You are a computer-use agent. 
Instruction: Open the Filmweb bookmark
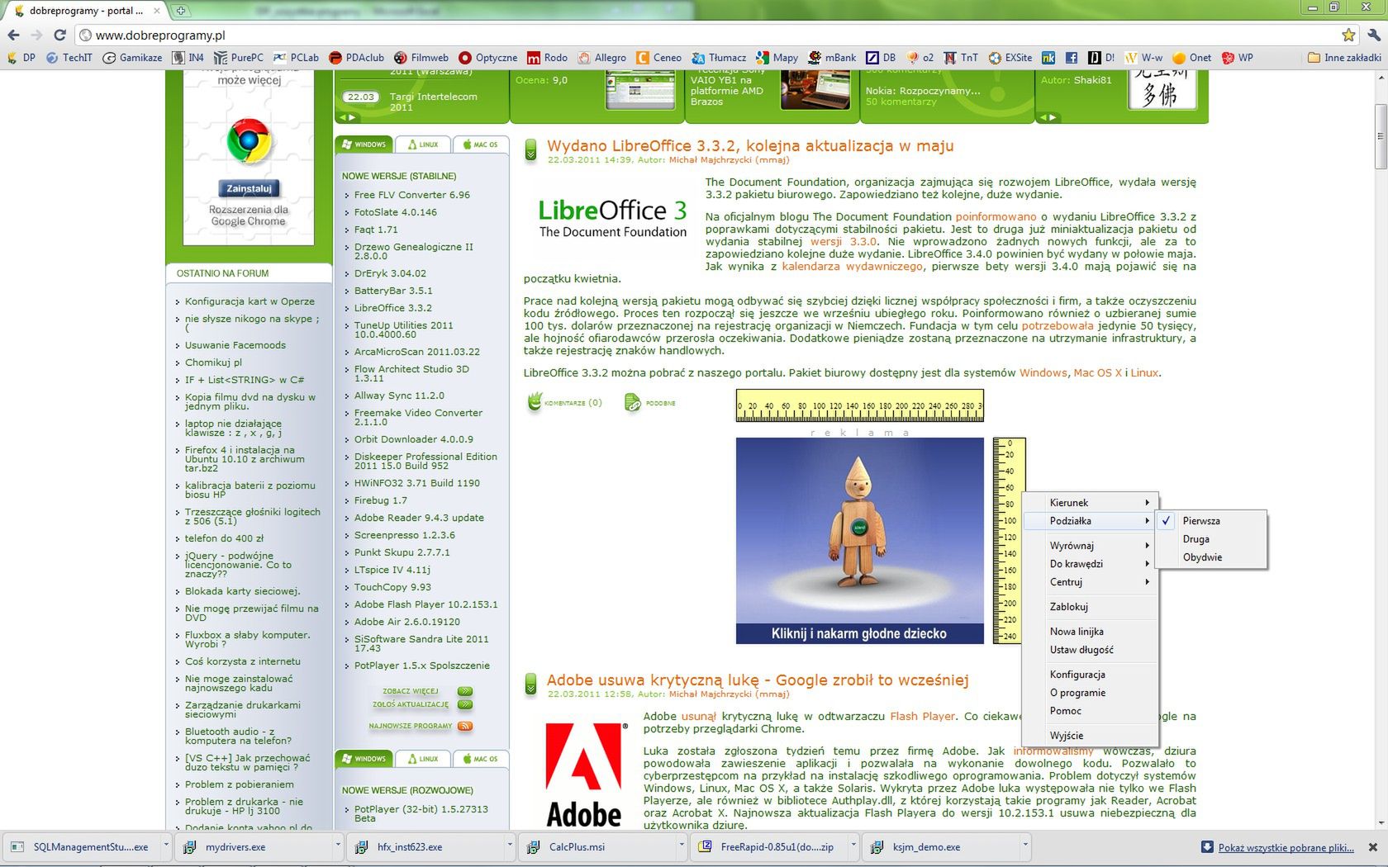[x=421, y=58]
